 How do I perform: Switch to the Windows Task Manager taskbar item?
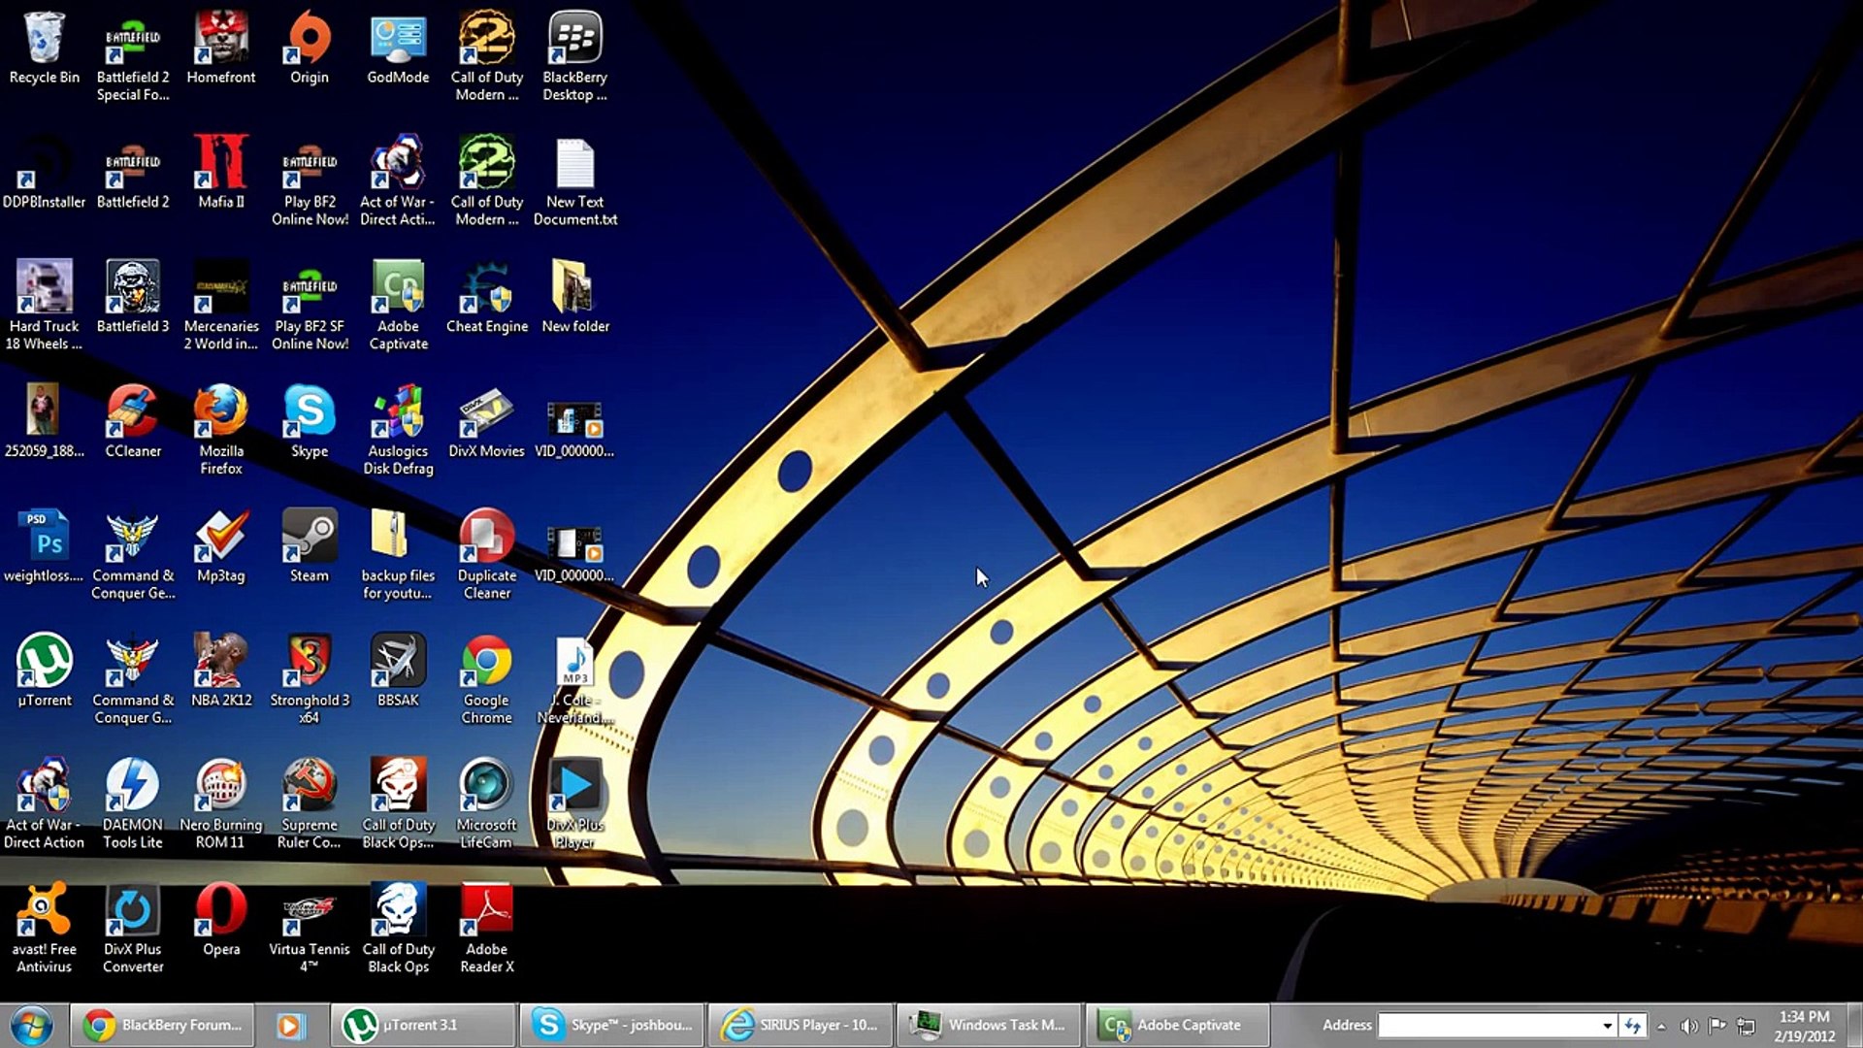(x=990, y=1026)
